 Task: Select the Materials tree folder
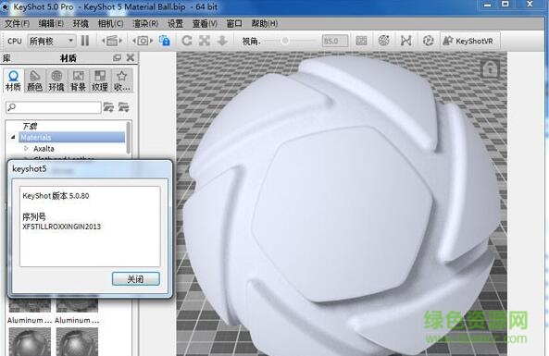click(x=72, y=137)
